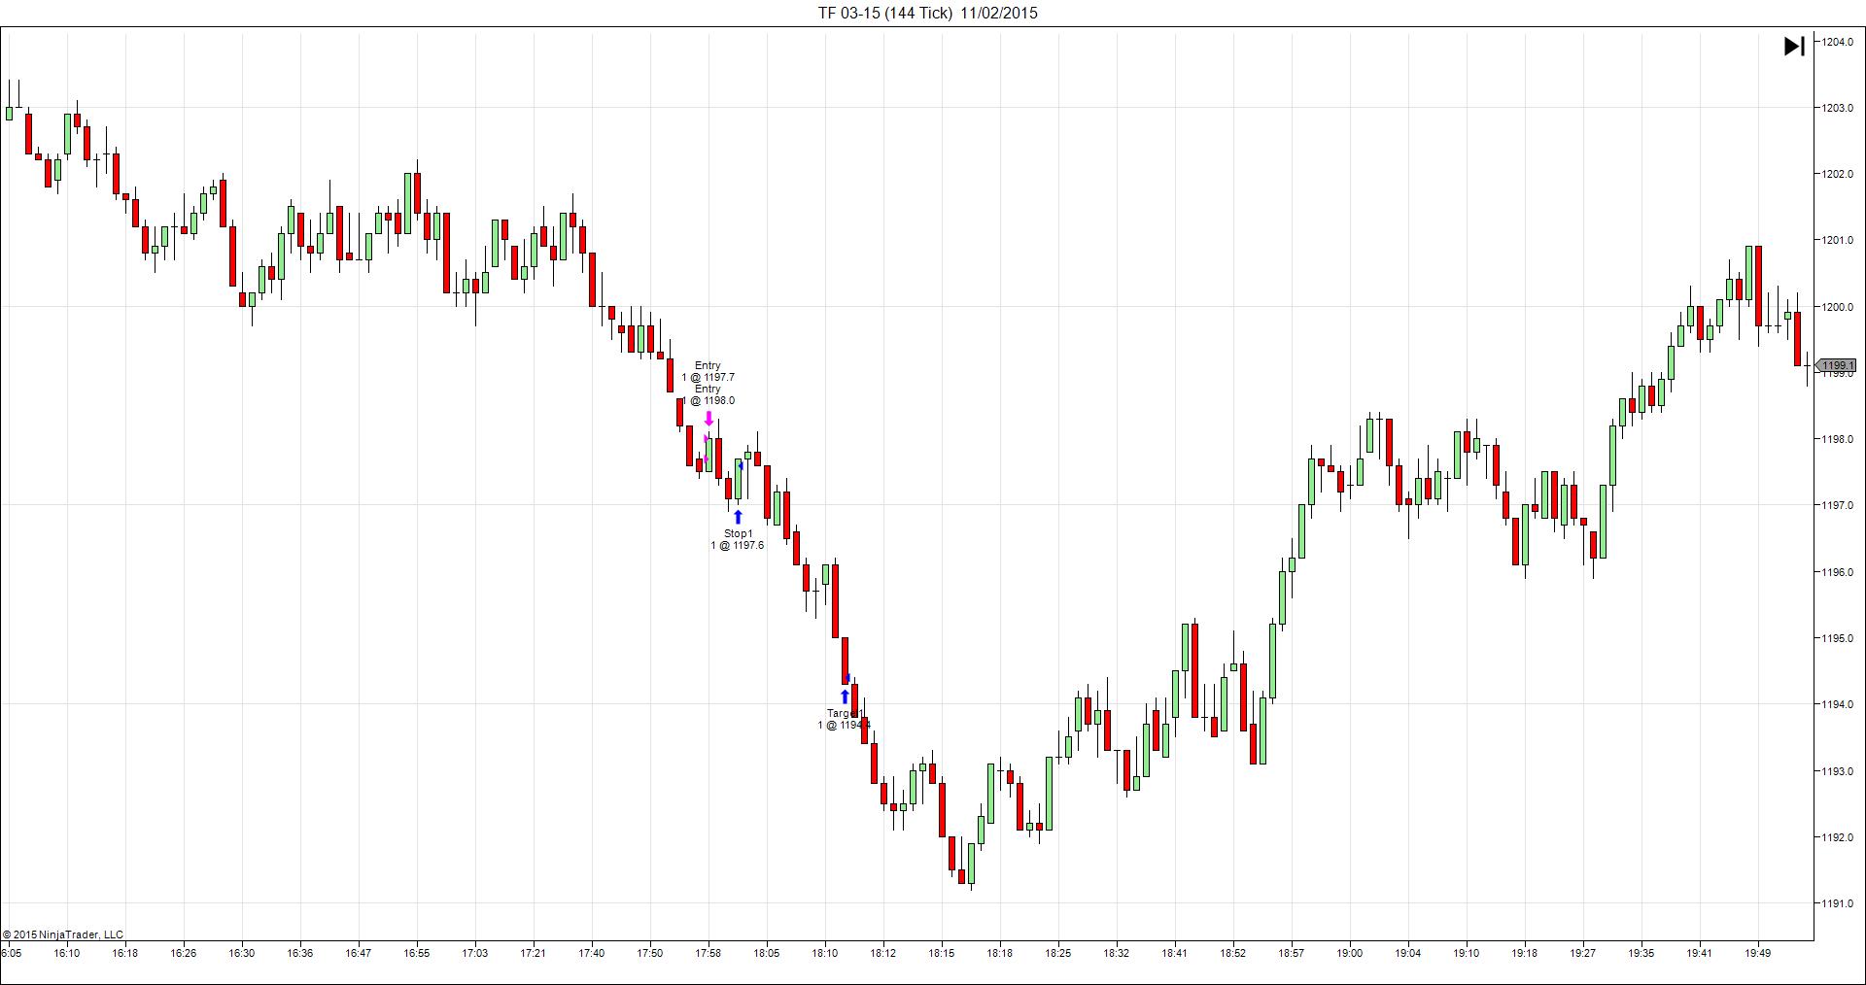
Task: Click the 19:35 time axis label
Action: 1641,953
